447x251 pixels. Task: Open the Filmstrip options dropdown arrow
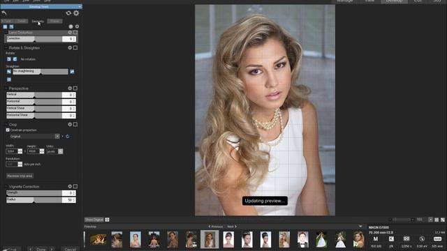[360, 227]
